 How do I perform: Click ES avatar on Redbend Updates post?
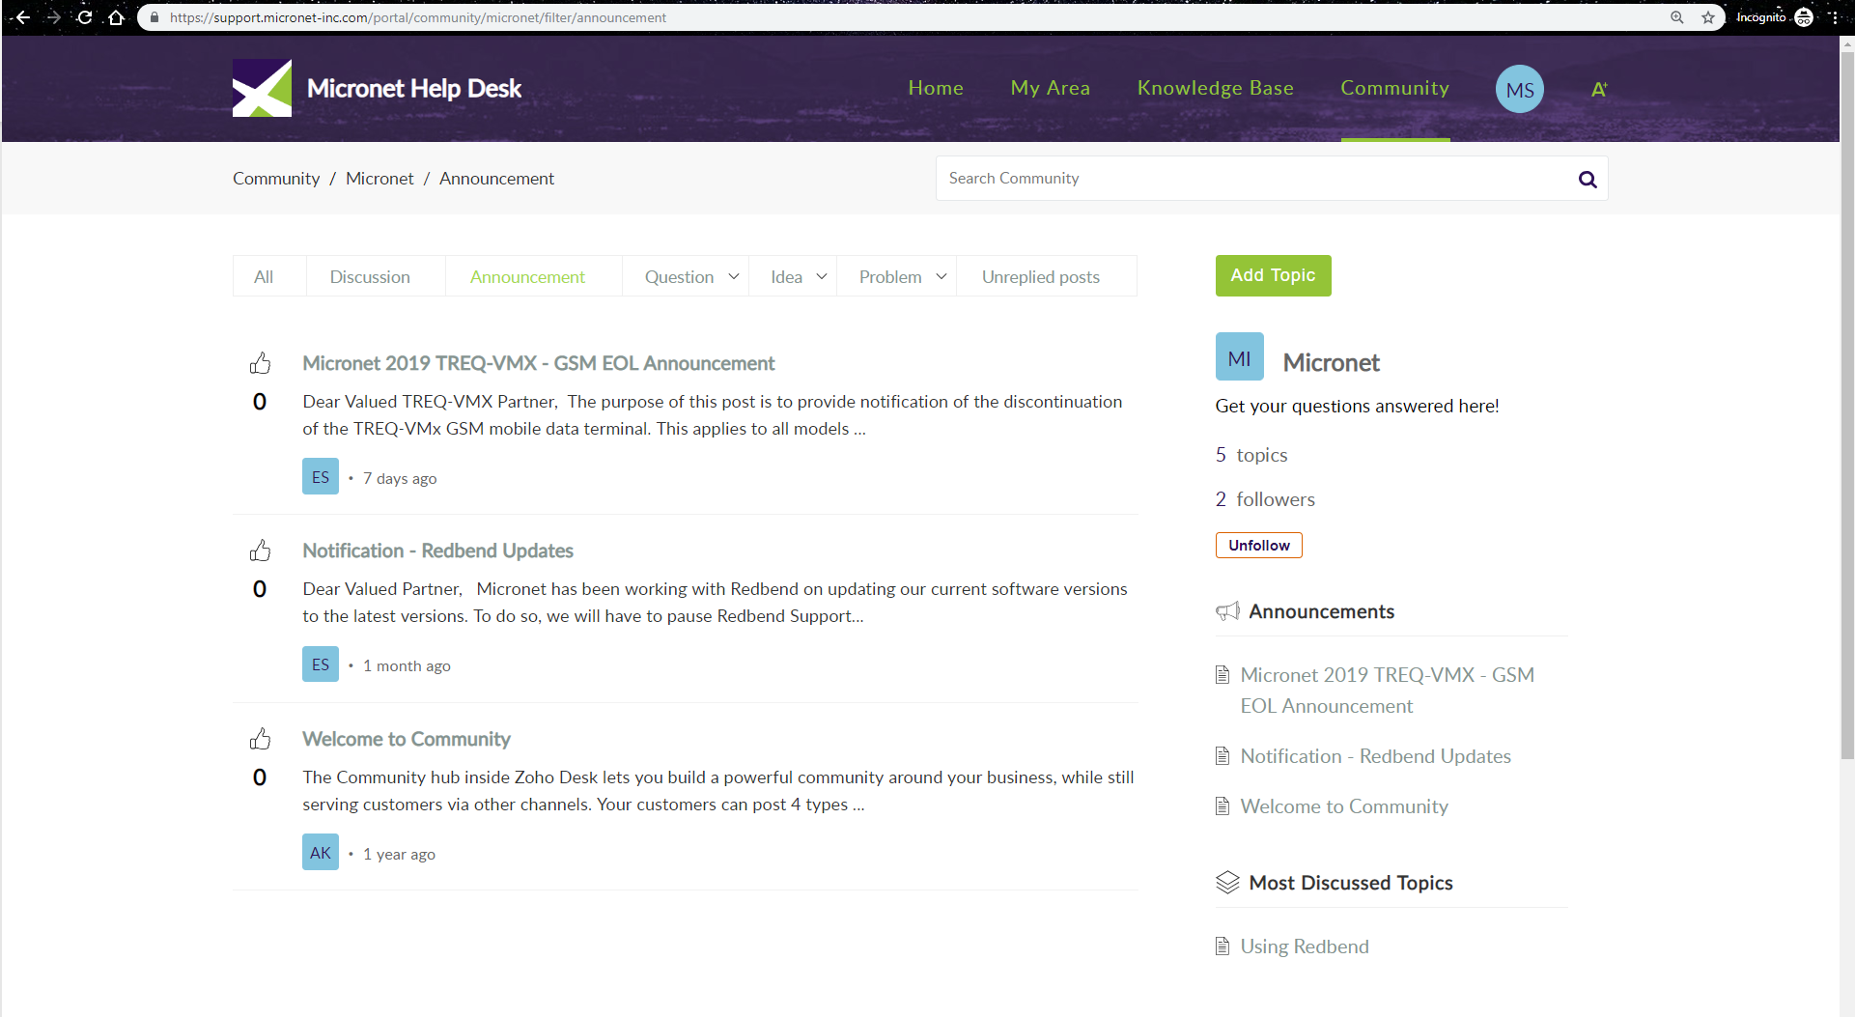coord(321,664)
